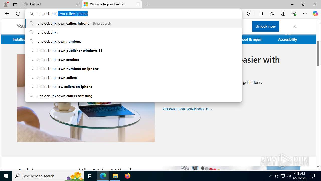Refresh the current page

pyautogui.click(x=18, y=14)
